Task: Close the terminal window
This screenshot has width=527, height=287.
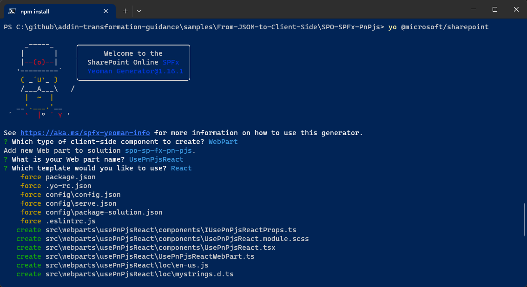Action: click(x=516, y=9)
